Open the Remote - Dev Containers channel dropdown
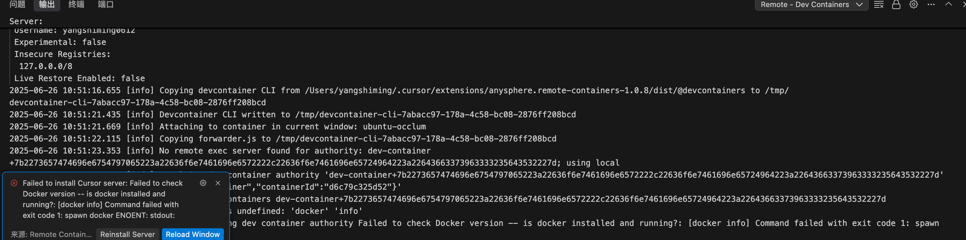Viewport: 966px width, 240px height. pos(811,5)
